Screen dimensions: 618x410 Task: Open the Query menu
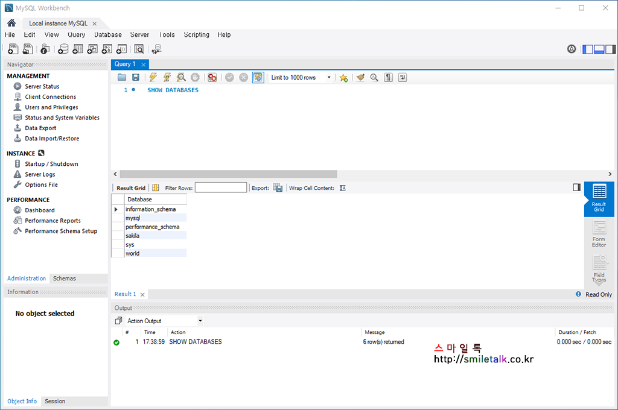tap(77, 34)
